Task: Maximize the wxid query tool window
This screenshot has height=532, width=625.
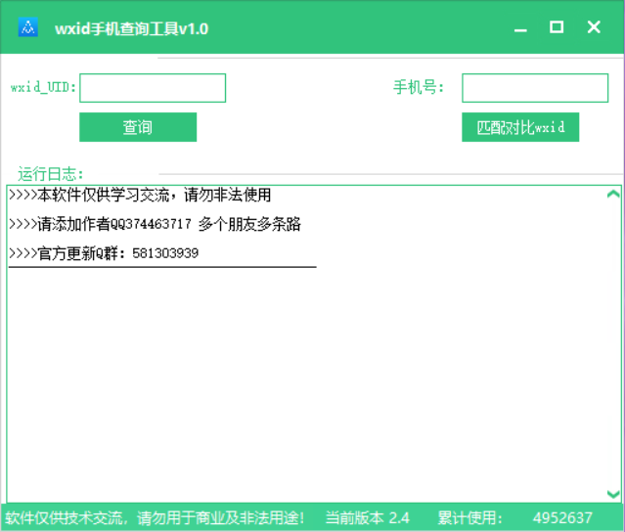Action: pos(557,27)
